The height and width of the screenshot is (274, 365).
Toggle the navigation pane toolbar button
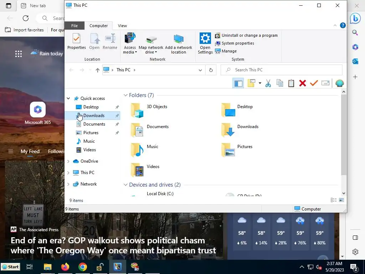tap(238, 83)
